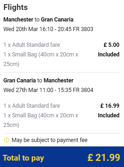The image size is (124, 167).
Task: Click the £ 5.00 fare price
Action: point(112,45)
